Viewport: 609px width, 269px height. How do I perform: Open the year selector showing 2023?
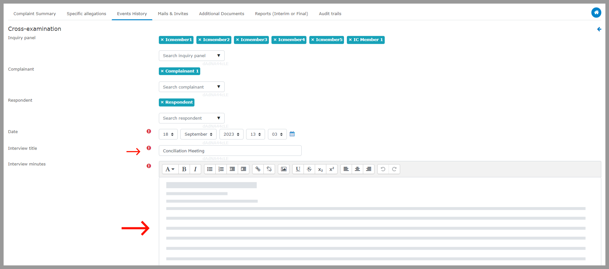(231, 134)
